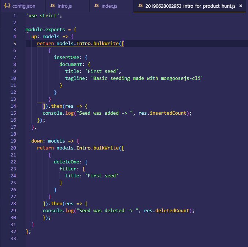Click line number 19 in the gutter
This screenshot has height=247, width=248.
coord(13,141)
